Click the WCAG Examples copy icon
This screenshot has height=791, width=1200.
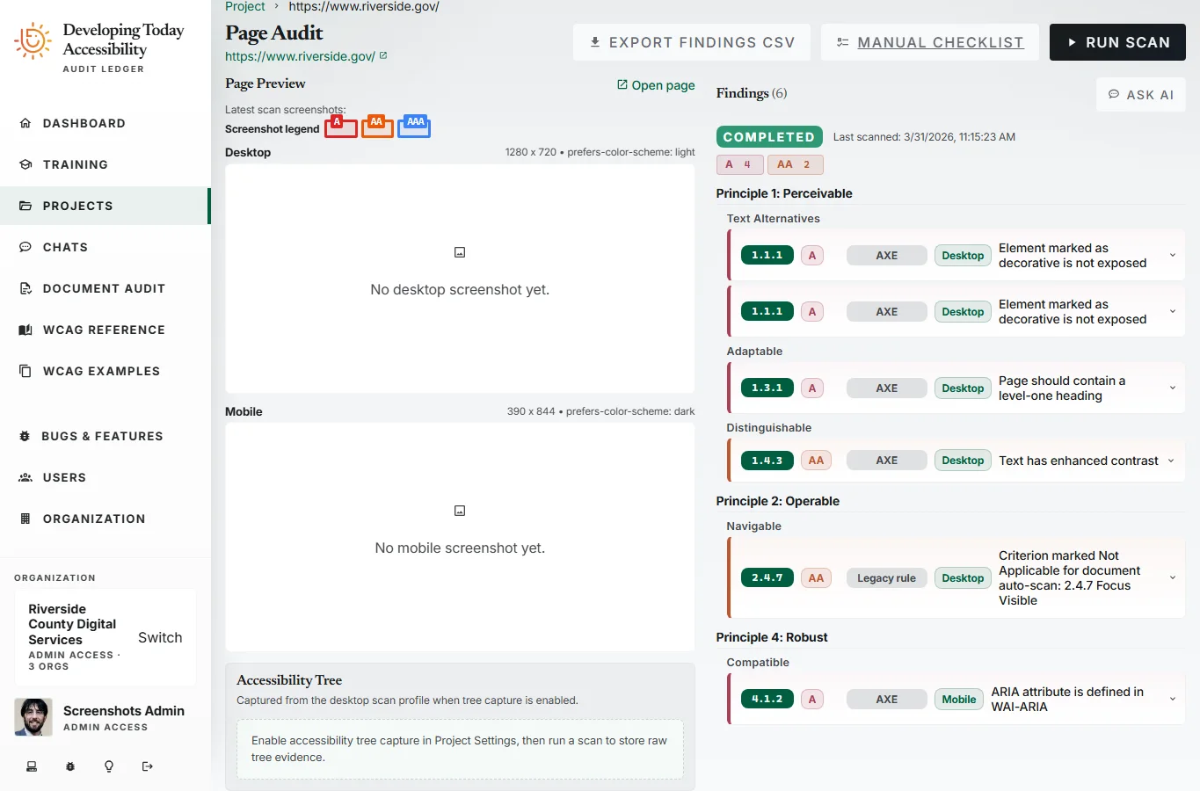coord(25,371)
